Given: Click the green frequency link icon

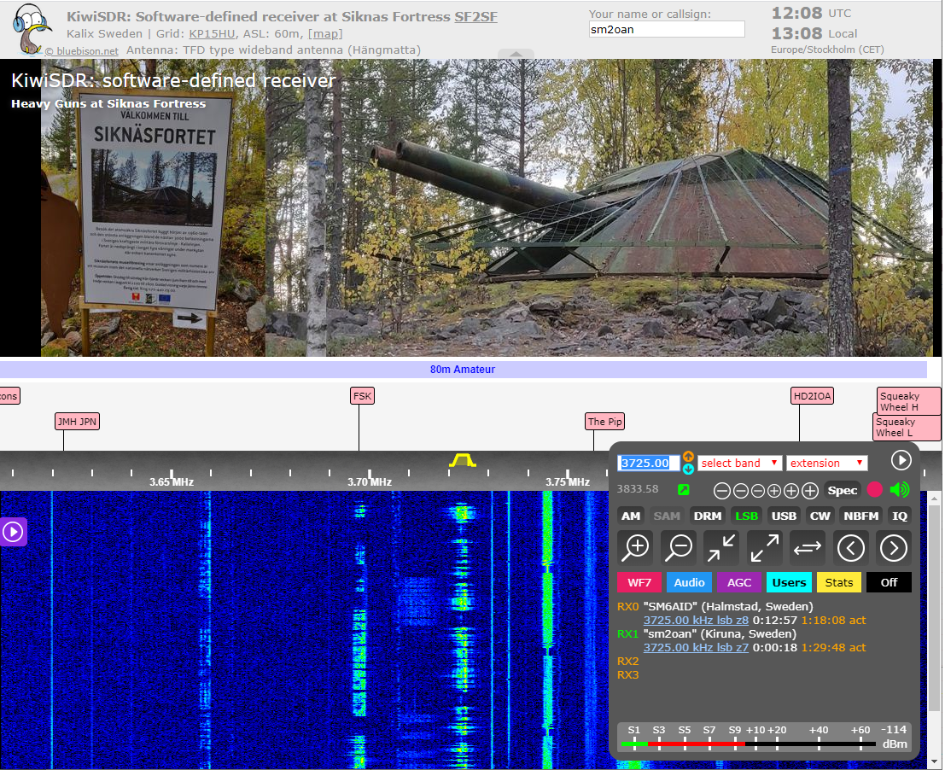Looking at the screenshot, I should (x=684, y=490).
